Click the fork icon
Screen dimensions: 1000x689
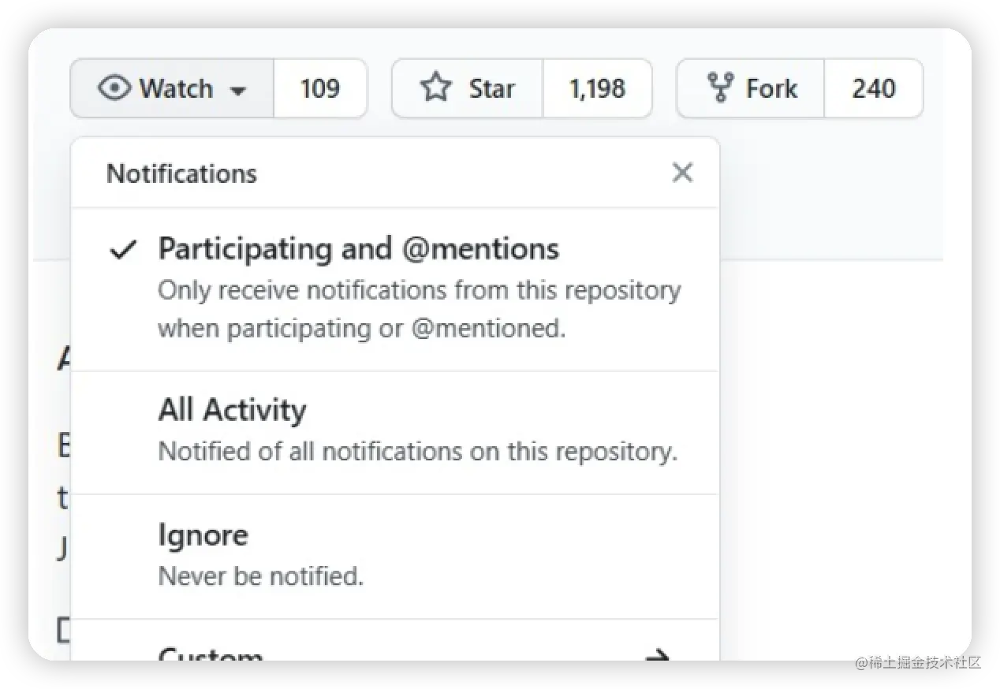(720, 88)
